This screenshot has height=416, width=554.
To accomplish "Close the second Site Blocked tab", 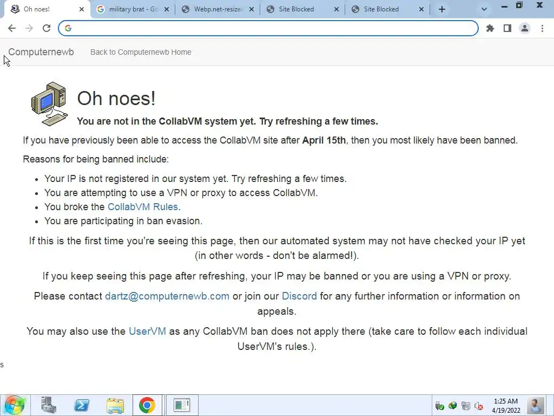I will 421,9.
